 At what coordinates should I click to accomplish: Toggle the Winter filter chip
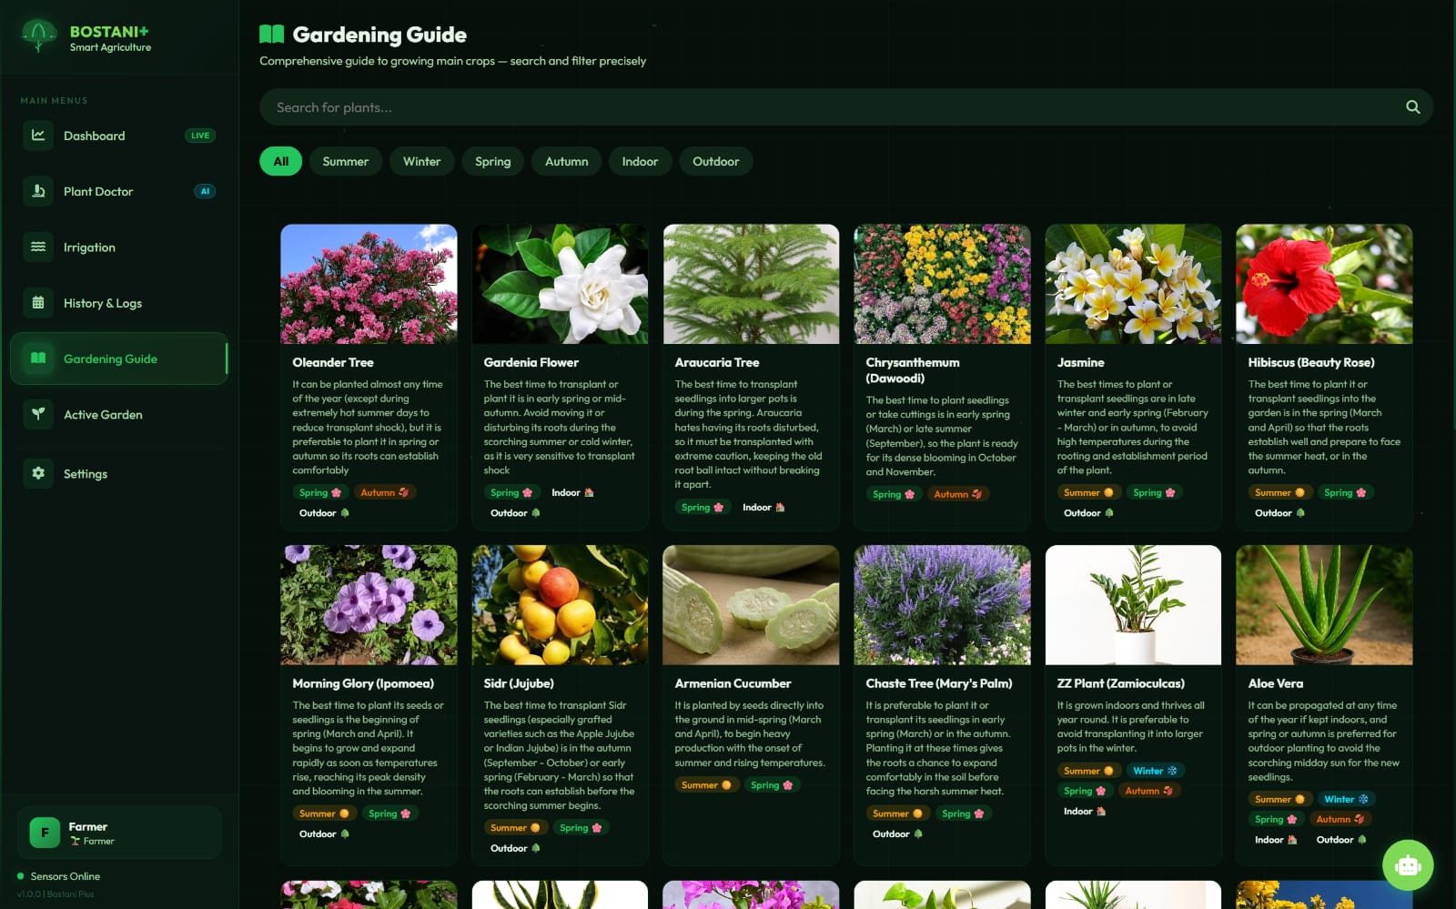[421, 161]
